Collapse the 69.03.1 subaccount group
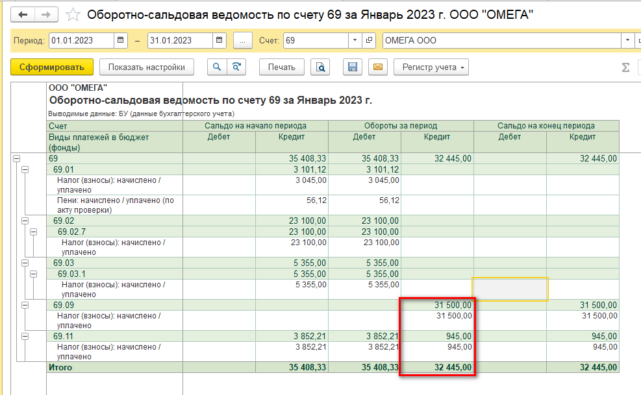Screen dimensions: 641x395 (34, 274)
